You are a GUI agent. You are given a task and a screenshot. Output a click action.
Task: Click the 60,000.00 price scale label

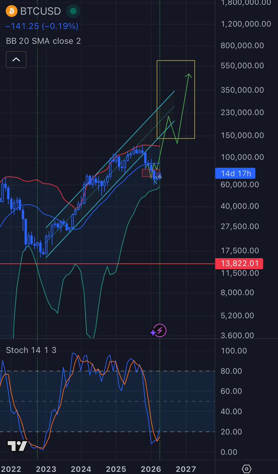240,184
